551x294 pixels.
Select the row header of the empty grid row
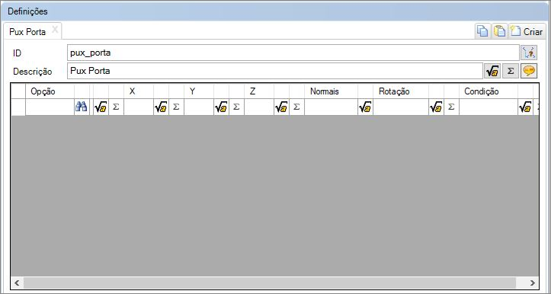pyautogui.click(x=18, y=107)
